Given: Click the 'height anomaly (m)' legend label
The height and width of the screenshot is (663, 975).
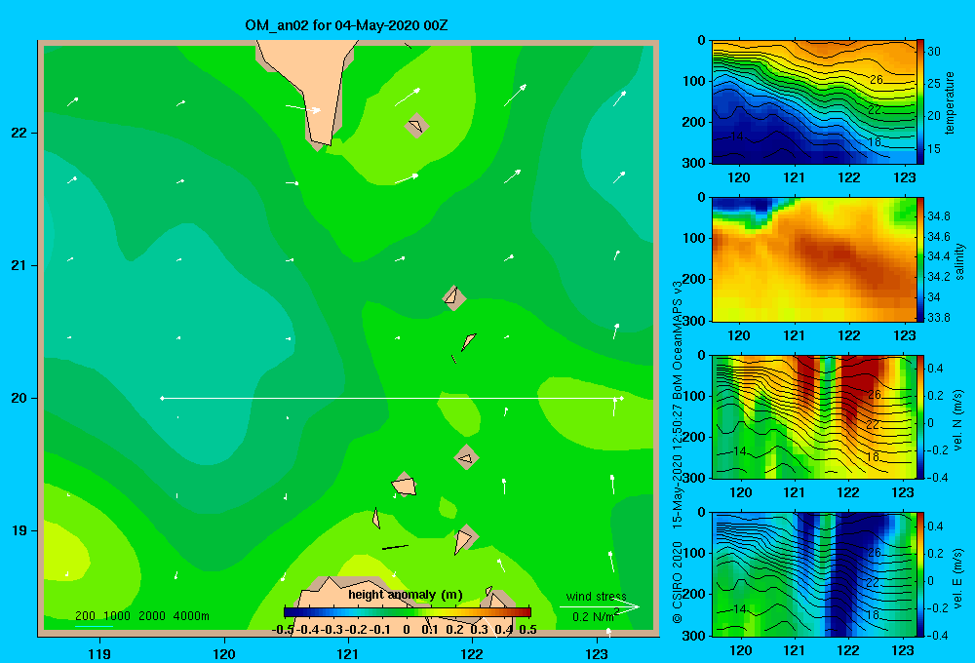Looking at the screenshot, I should coord(406,595).
